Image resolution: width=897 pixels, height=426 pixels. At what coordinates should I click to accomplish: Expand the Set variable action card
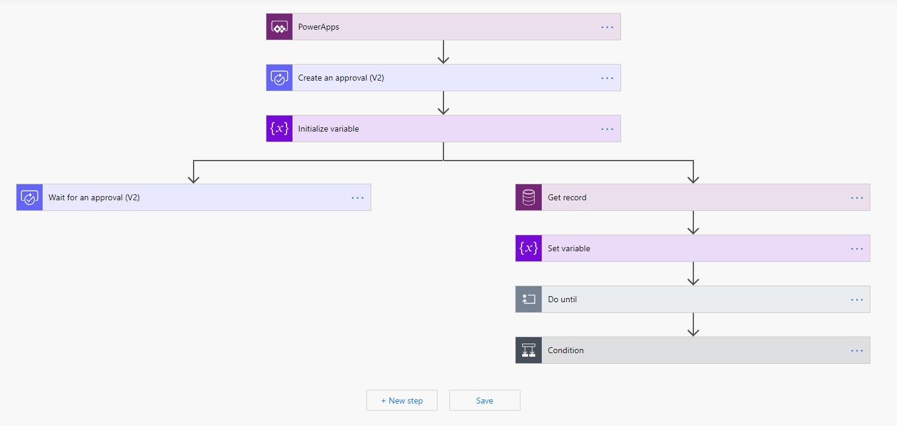(693, 248)
